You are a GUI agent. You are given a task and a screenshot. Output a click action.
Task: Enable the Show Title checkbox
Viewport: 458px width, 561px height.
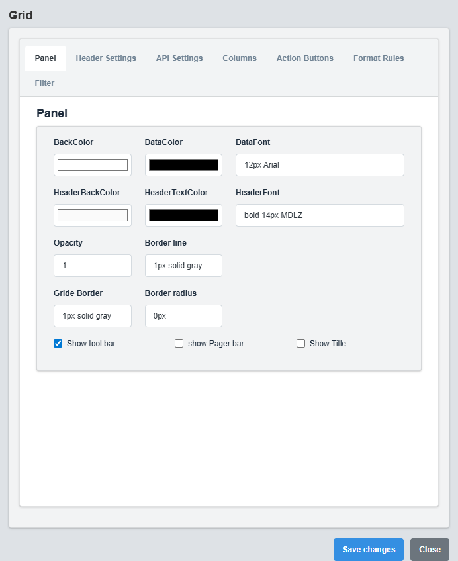[x=300, y=343]
